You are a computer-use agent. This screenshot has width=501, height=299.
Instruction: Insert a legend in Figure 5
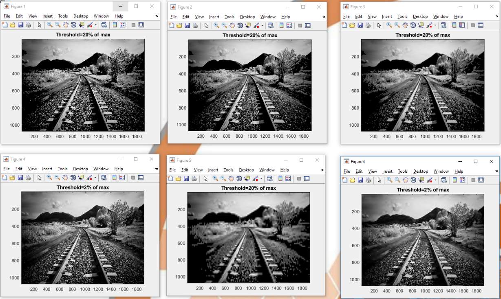[288, 178]
